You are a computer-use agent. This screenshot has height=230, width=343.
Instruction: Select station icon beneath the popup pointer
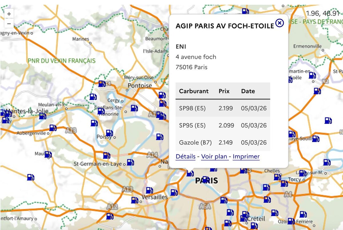[x=190, y=173]
